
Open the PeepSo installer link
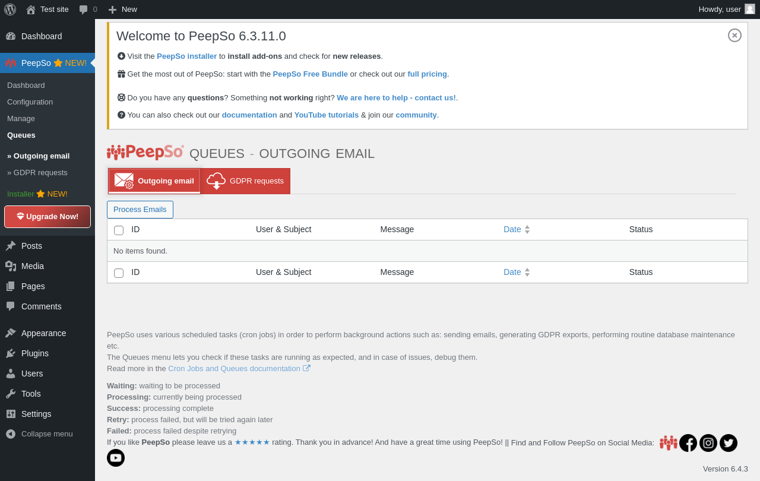(186, 56)
